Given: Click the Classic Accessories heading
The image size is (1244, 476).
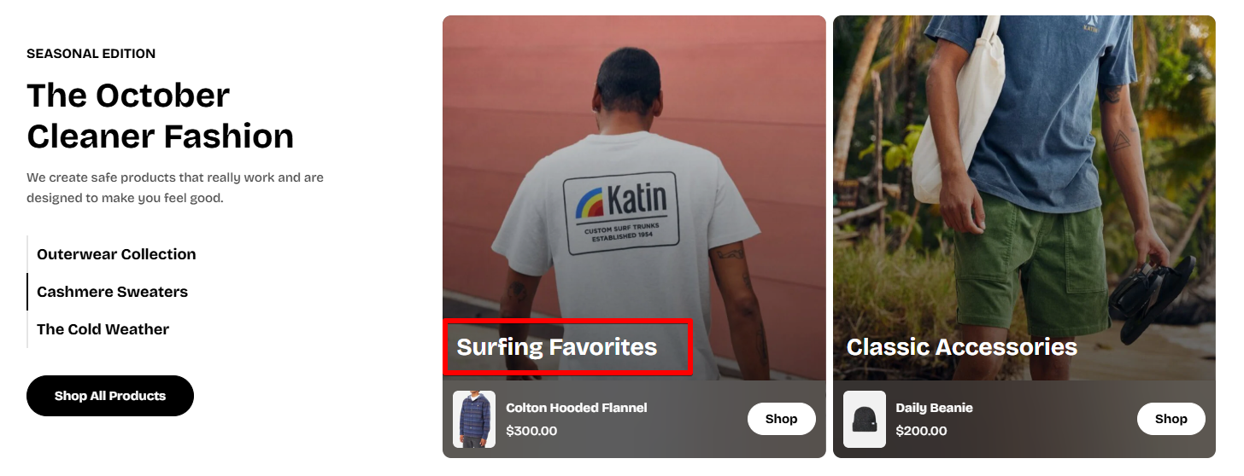Looking at the screenshot, I should (961, 347).
